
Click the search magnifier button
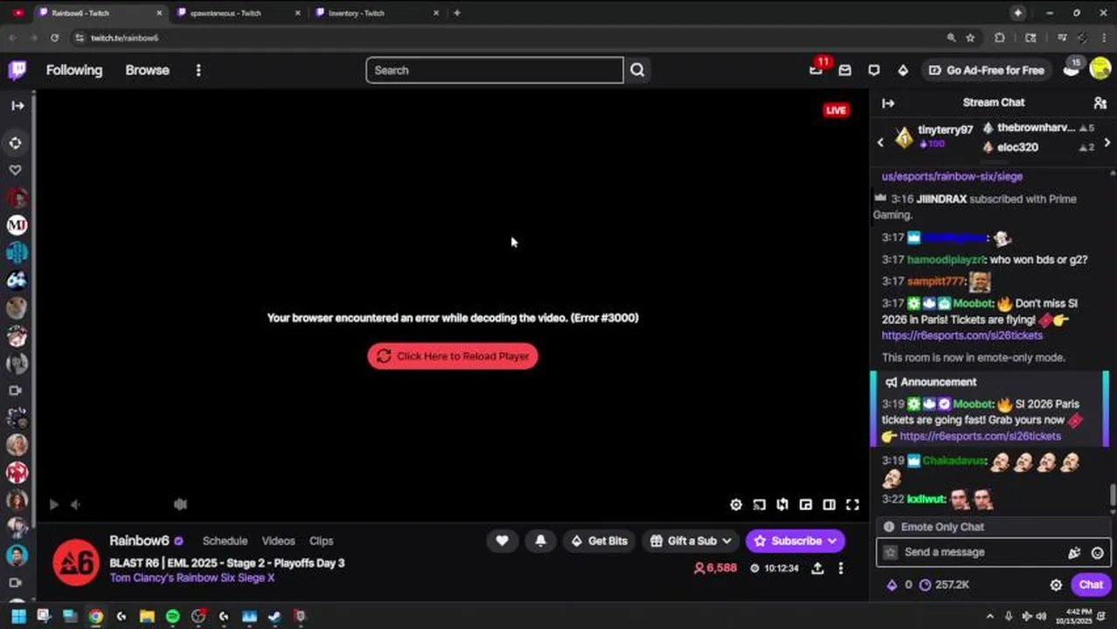(637, 70)
